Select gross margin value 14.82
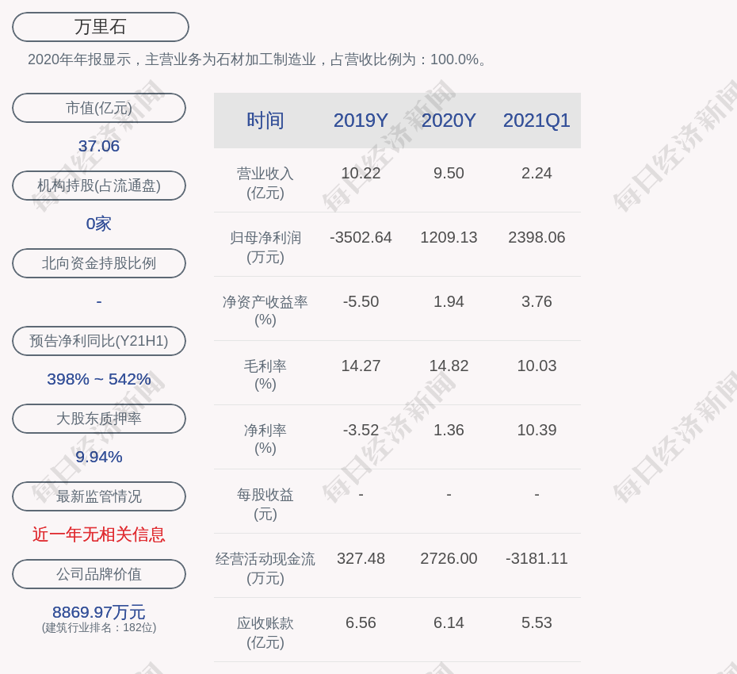 tap(449, 366)
